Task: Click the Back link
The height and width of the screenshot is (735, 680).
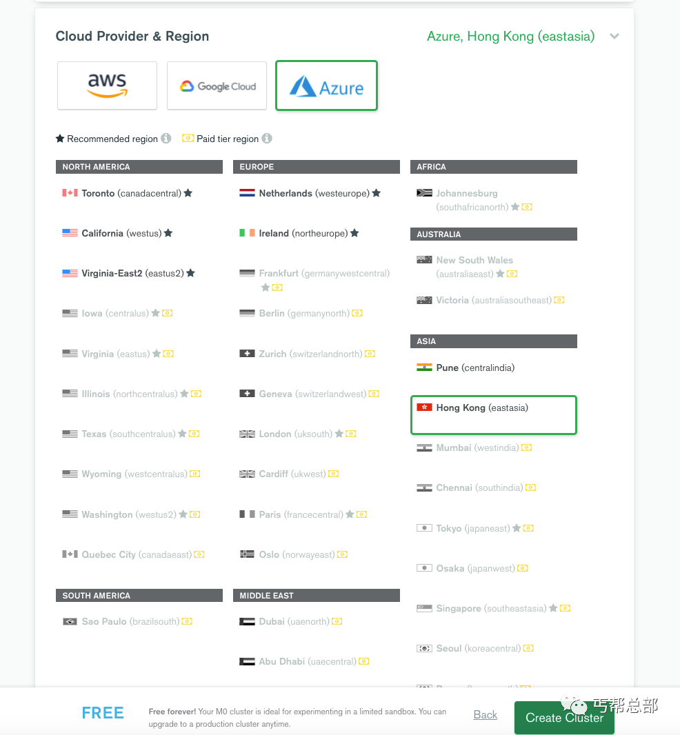Action: coord(486,715)
